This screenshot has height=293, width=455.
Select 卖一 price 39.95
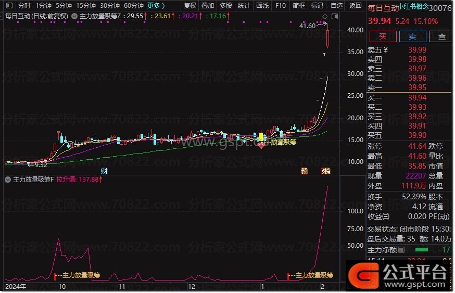[x=418, y=87]
